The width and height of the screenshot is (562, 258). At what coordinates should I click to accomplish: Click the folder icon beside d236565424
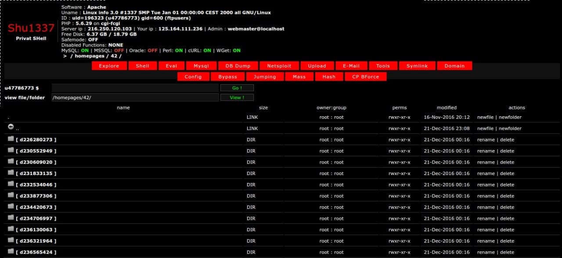click(11, 251)
